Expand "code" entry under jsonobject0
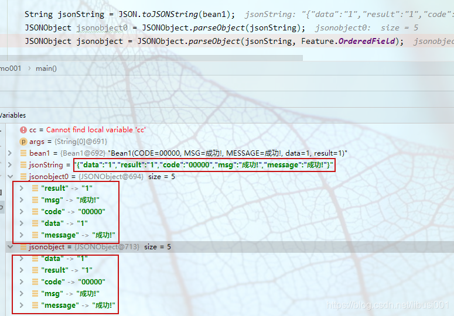Screen dimensions: 454x316 [x=22, y=212]
